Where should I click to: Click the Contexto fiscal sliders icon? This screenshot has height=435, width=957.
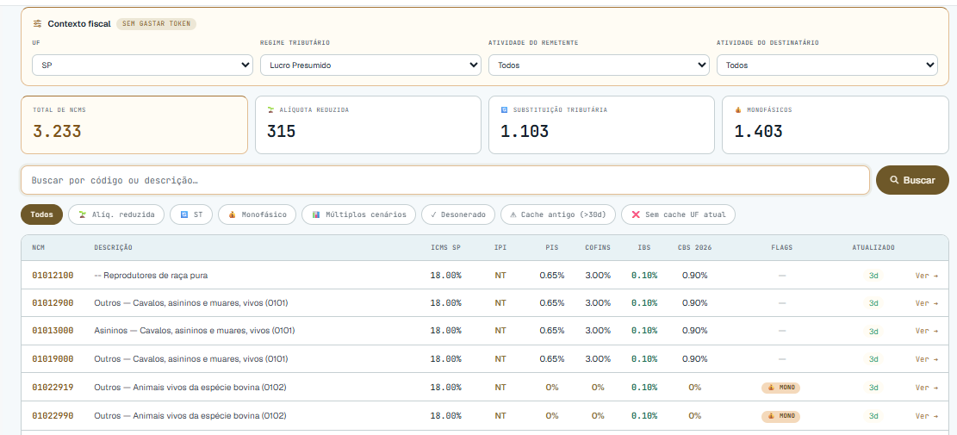tap(38, 24)
